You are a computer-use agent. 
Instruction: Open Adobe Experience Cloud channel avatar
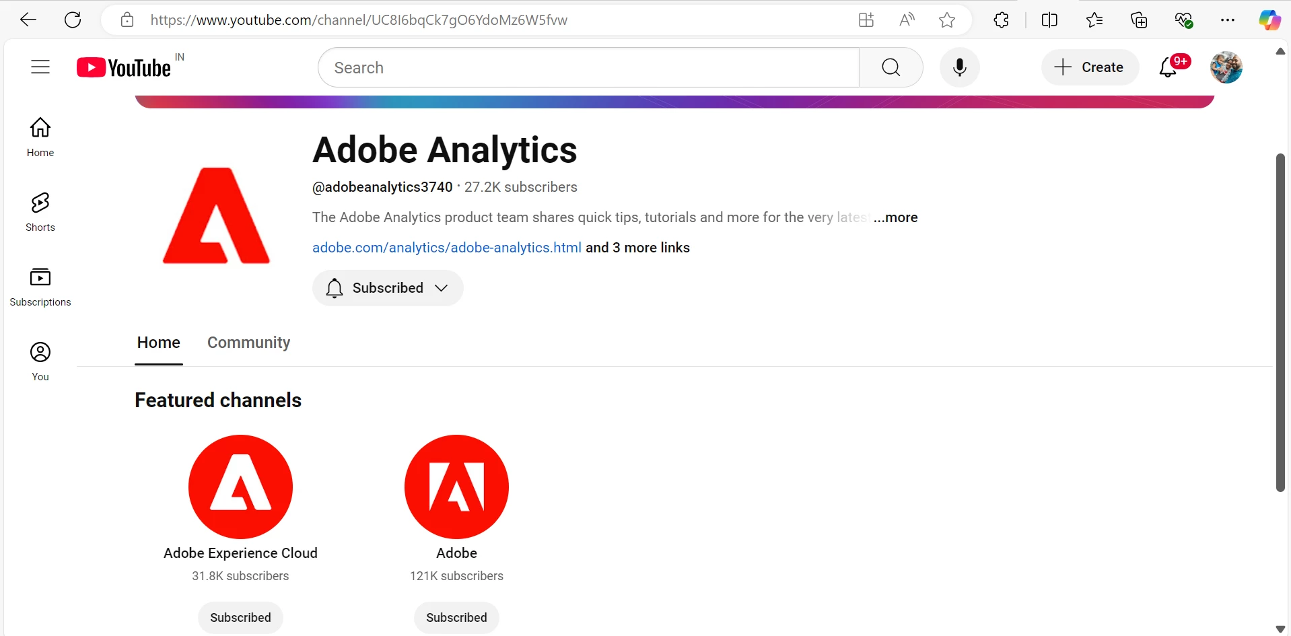[240, 487]
